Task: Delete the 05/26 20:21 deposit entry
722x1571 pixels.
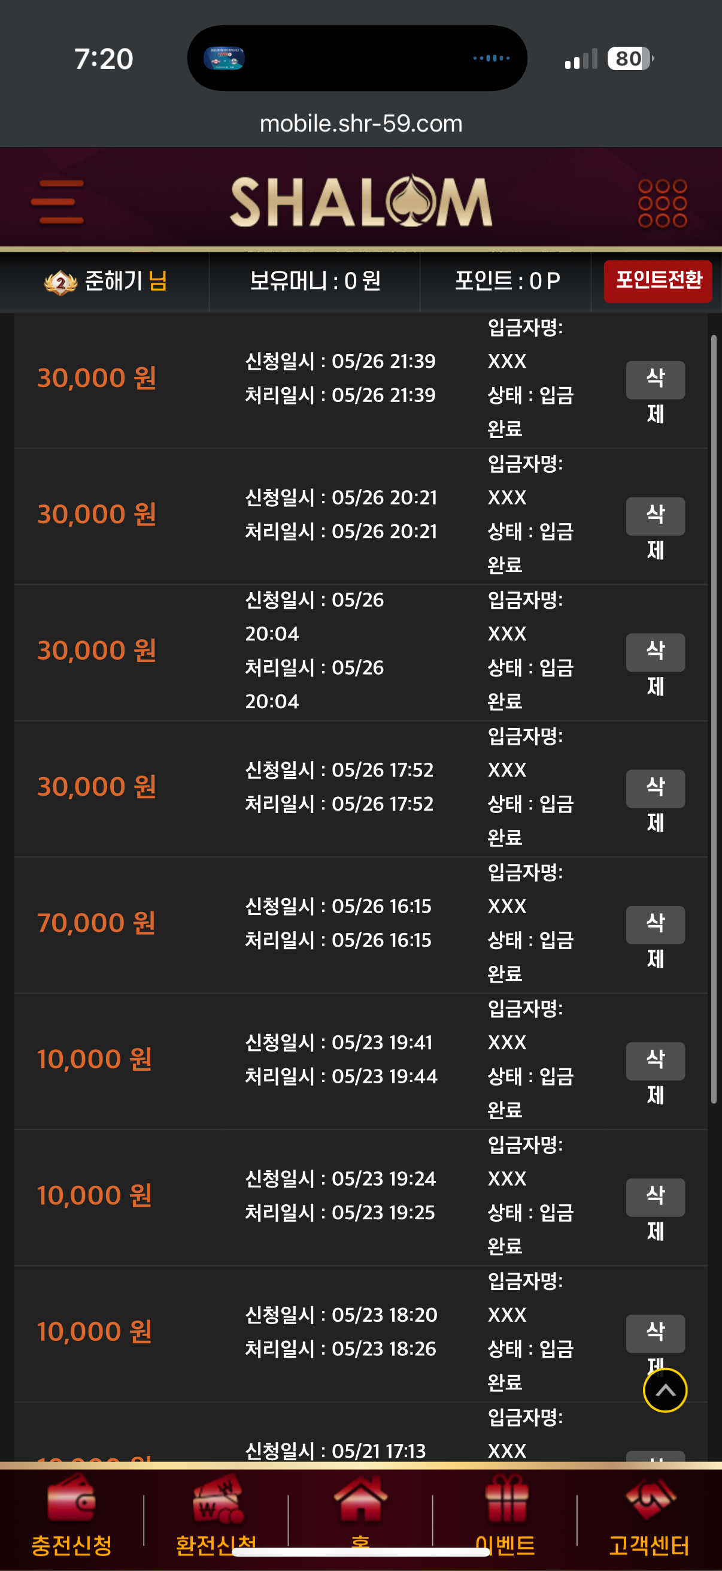Action: tap(655, 516)
